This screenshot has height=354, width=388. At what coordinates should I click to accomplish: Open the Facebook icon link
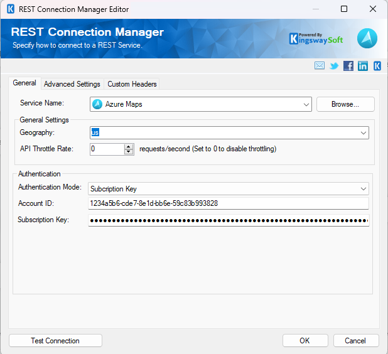[348, 66]
